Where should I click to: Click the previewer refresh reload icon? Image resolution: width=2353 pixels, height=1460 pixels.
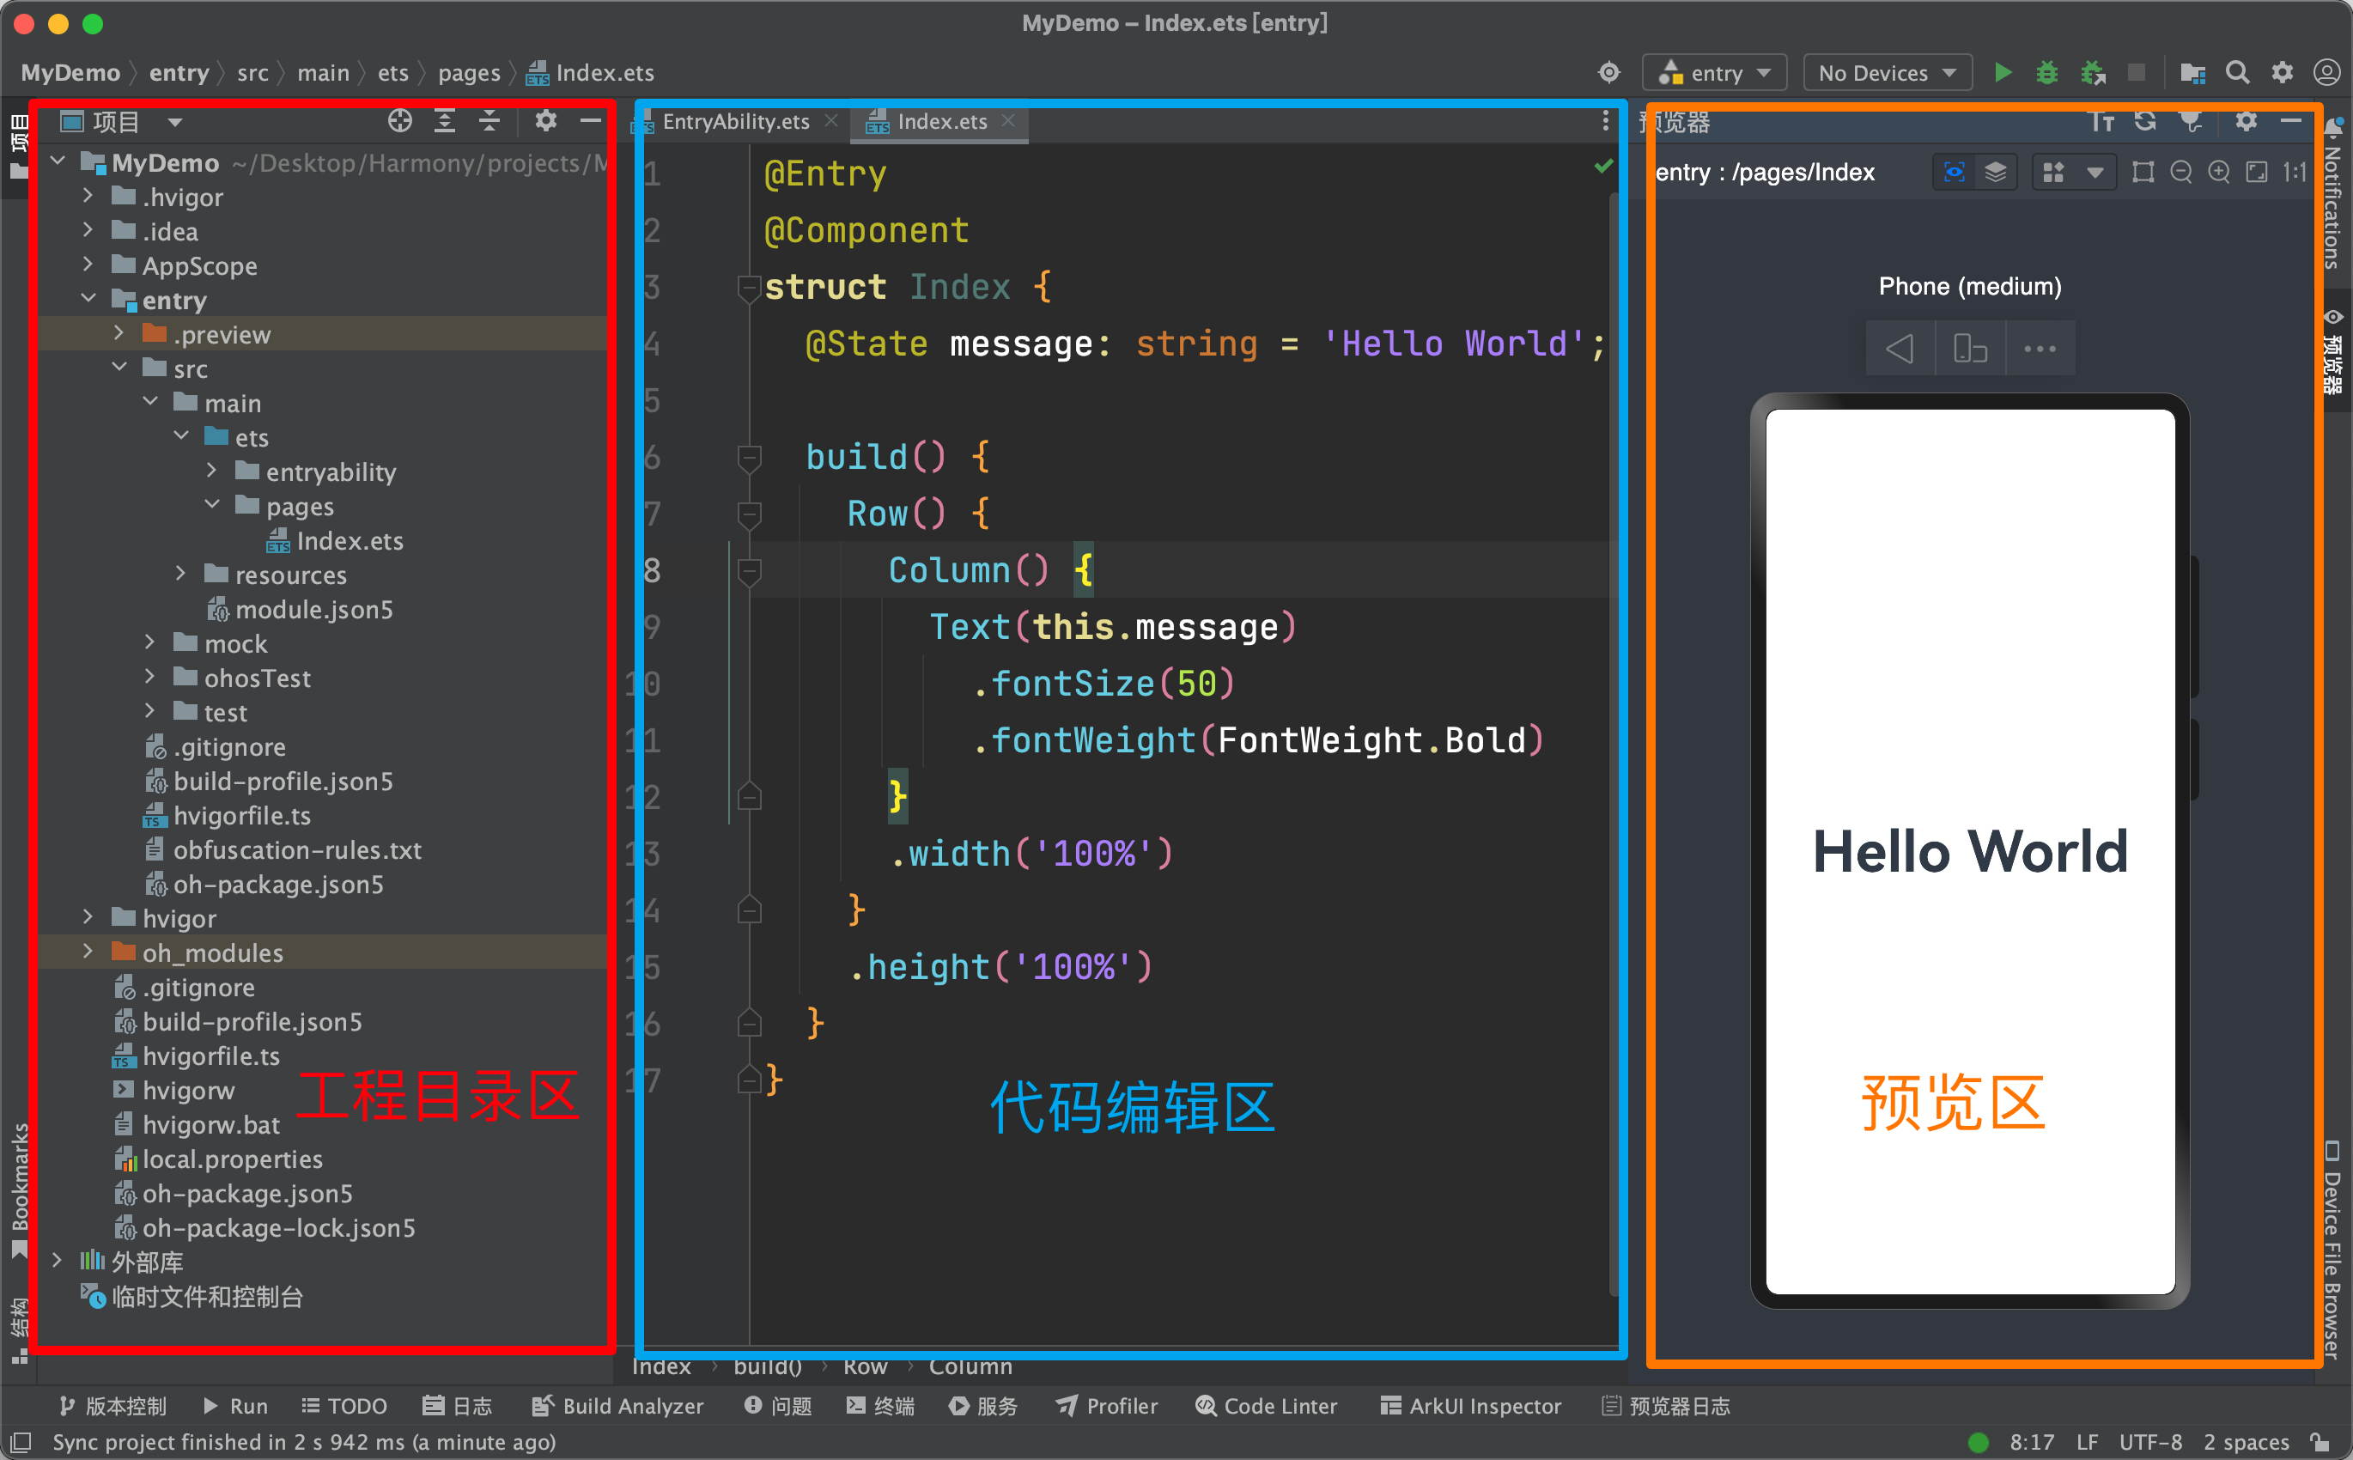pos(2144,122)
